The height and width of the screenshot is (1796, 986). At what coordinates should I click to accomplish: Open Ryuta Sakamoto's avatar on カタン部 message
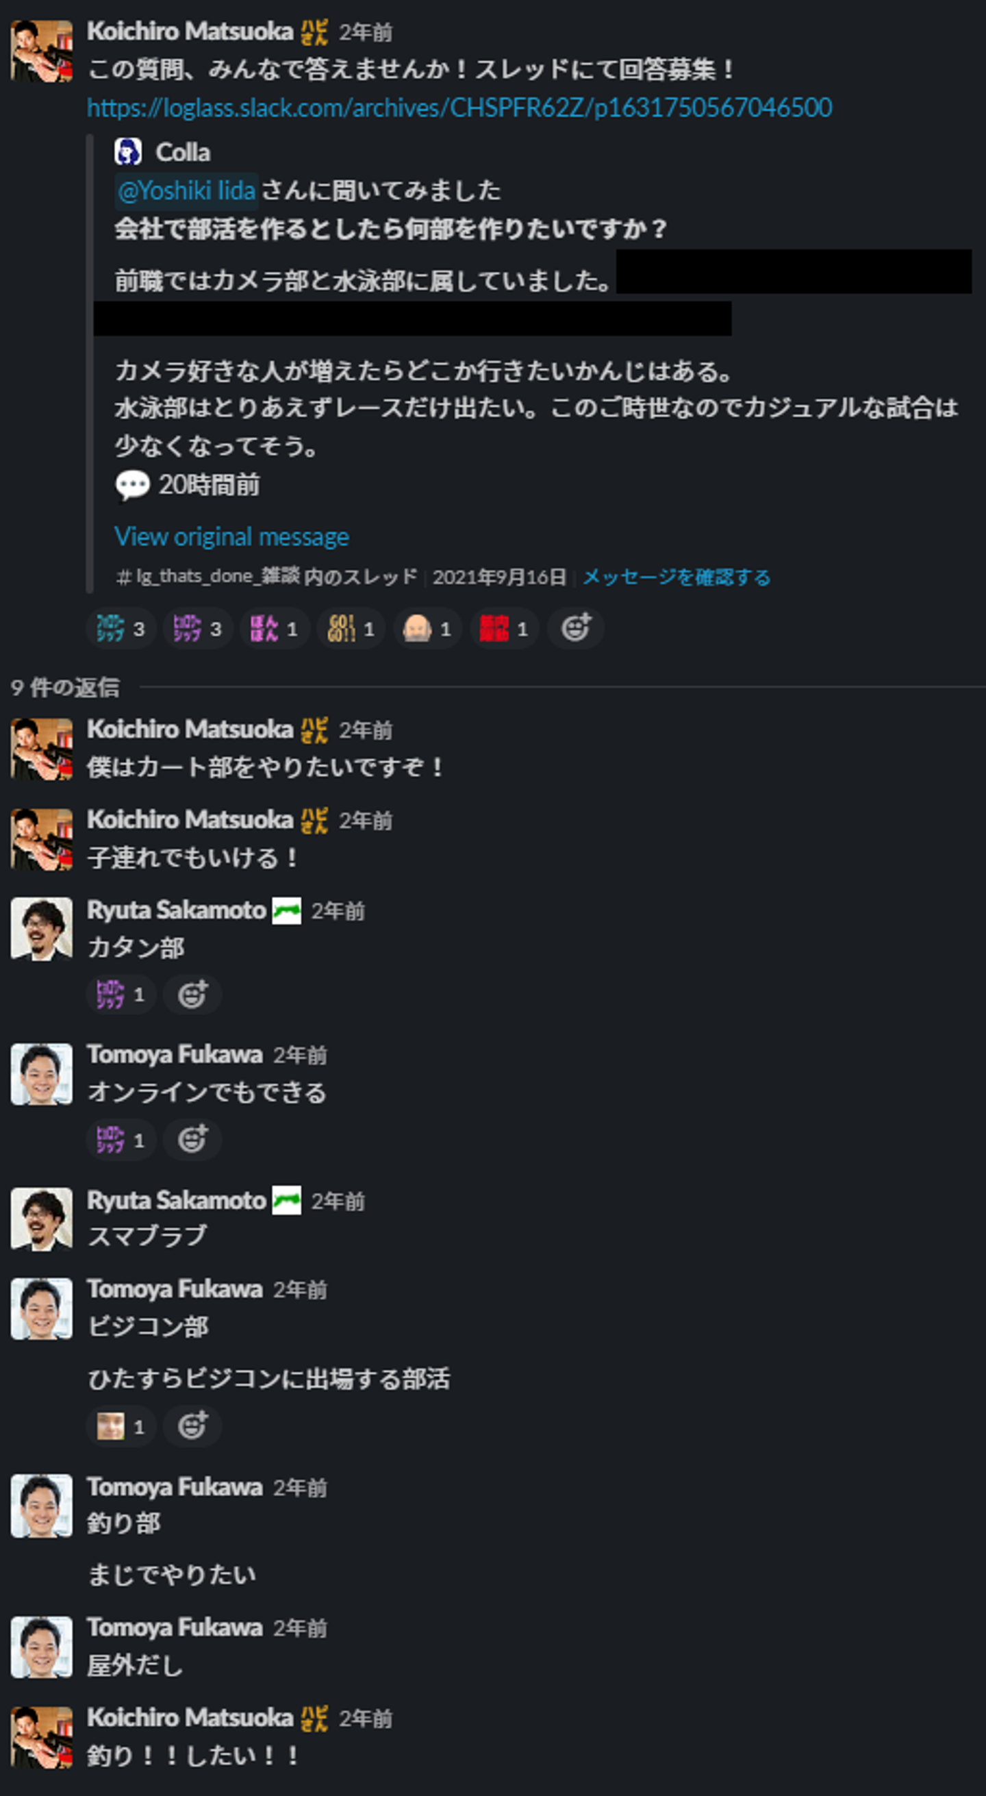pyautogui.click(x=41, y=929)
